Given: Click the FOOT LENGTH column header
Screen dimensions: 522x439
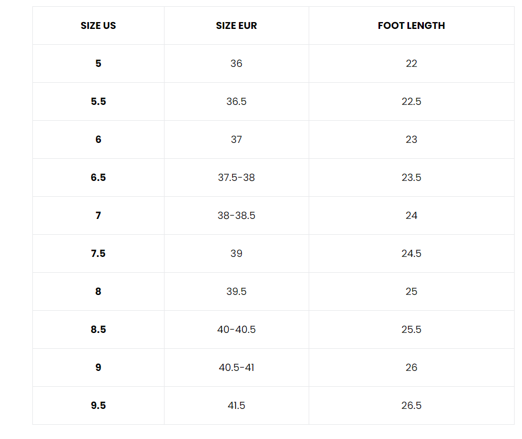Looking at the screenshot, I should 411,26.
